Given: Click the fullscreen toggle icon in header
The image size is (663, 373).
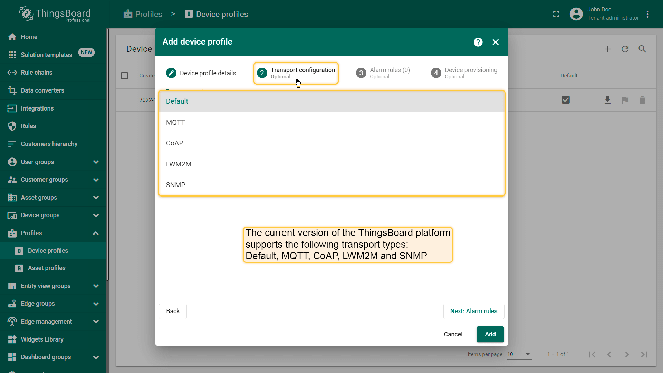Looking at the screenshot, I should [x=556, y=14].
